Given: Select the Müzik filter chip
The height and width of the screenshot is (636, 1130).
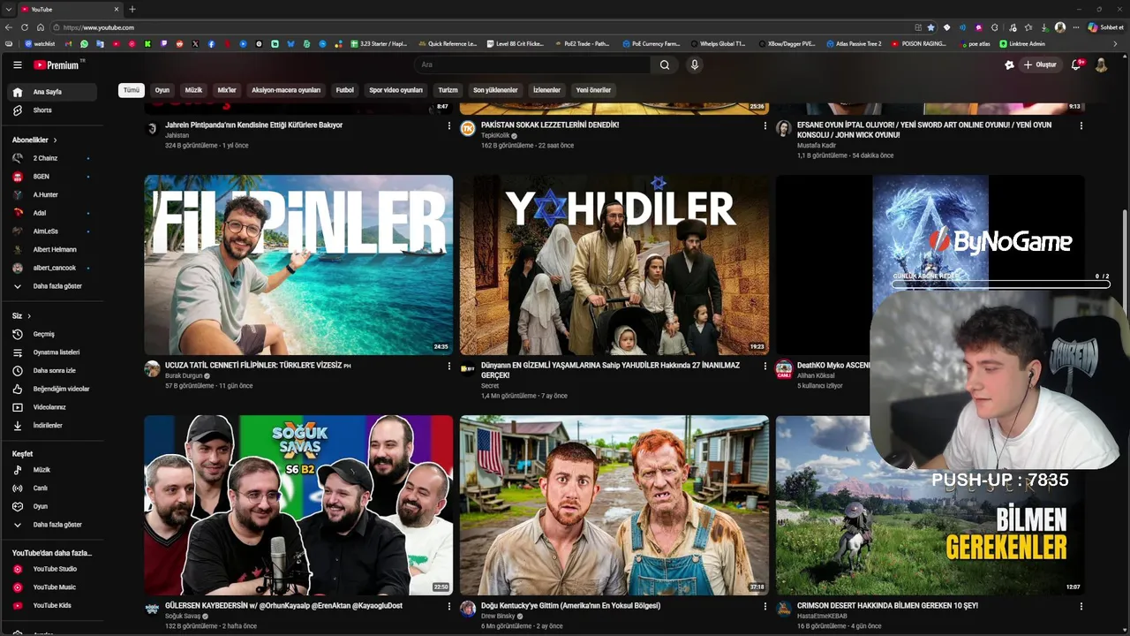Looking at the screenshot, I should point(193,90).
